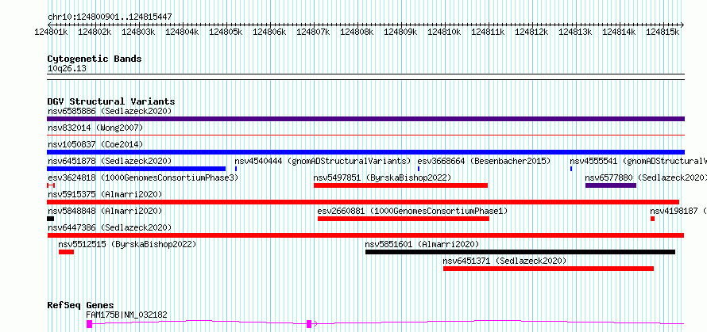707x332 pixels.
Task: Click the 124810k ruler tick label
Action: [444, 32]
